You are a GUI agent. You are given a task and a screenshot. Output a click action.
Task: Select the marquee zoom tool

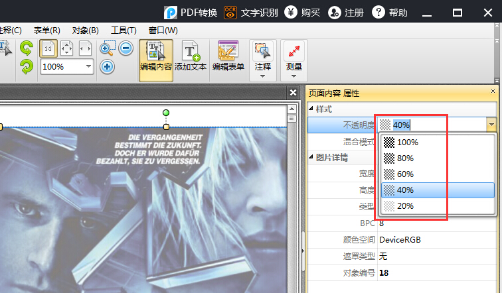point(108,48)
